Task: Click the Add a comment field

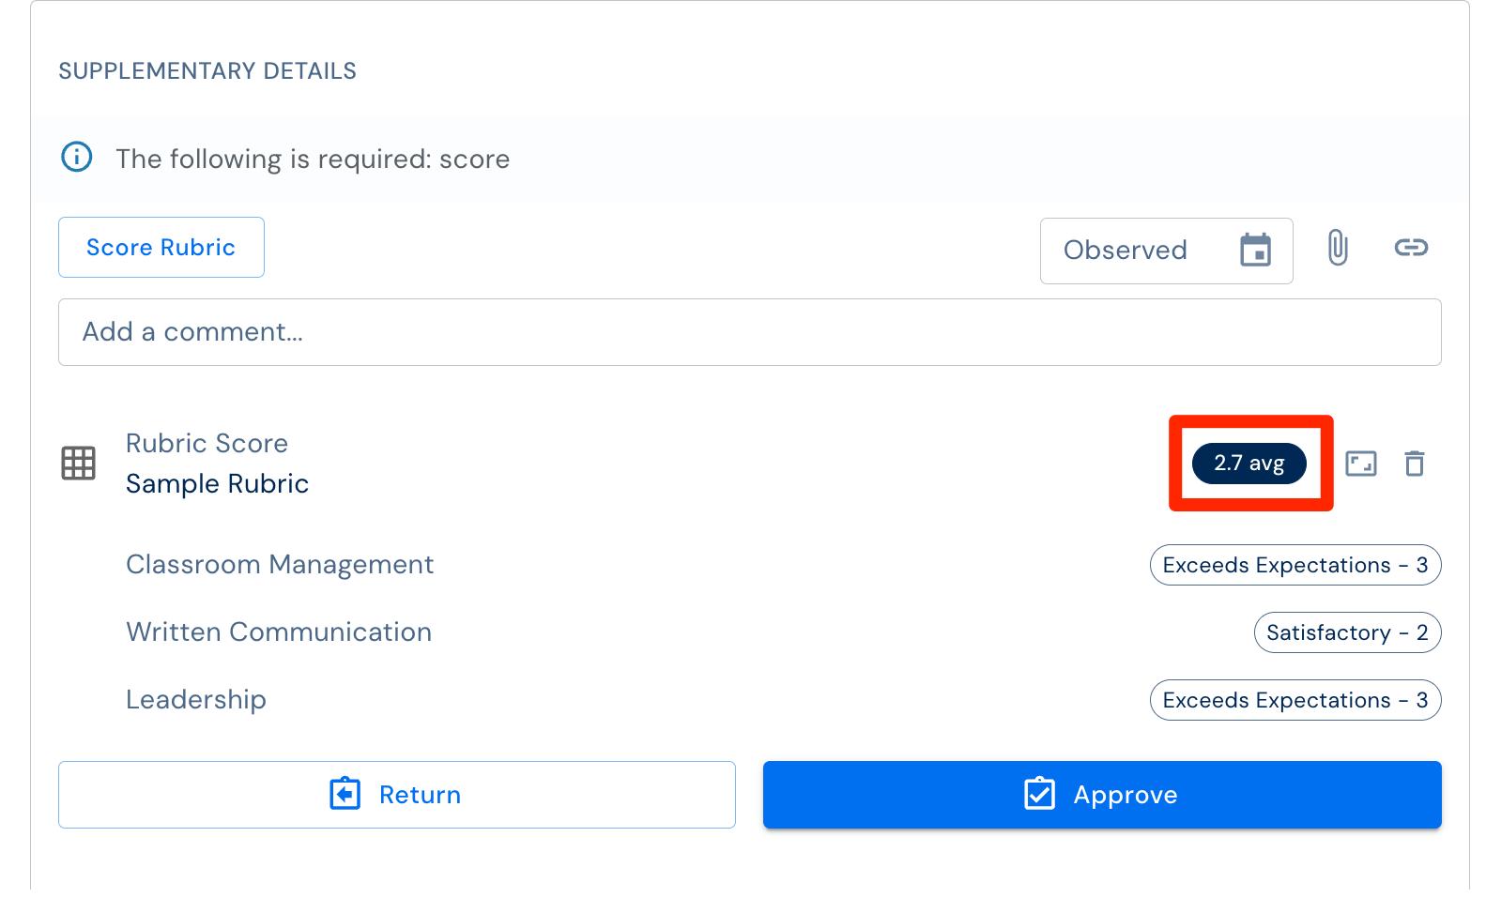Action: click(750, 332)
